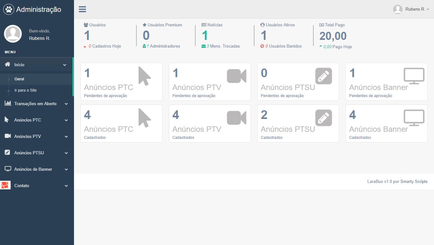Open the Transações em Aberto menu

[35, 104]
